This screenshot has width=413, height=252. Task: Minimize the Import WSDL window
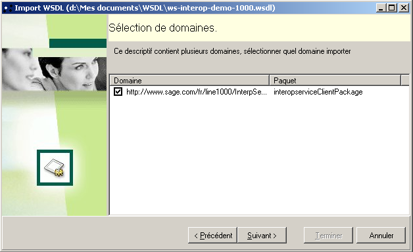tap(380, 8)
